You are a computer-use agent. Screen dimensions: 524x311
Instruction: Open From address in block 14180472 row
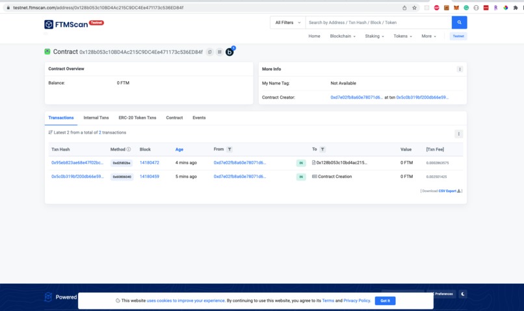[x=240, y=162]
